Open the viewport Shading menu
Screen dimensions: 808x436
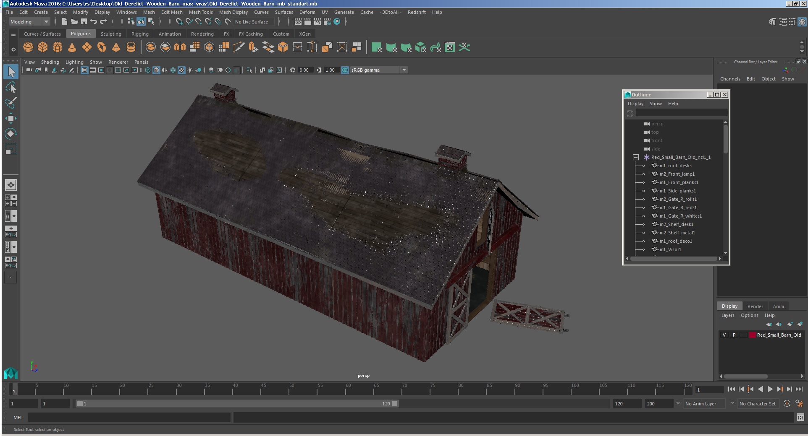click(50, 62)
